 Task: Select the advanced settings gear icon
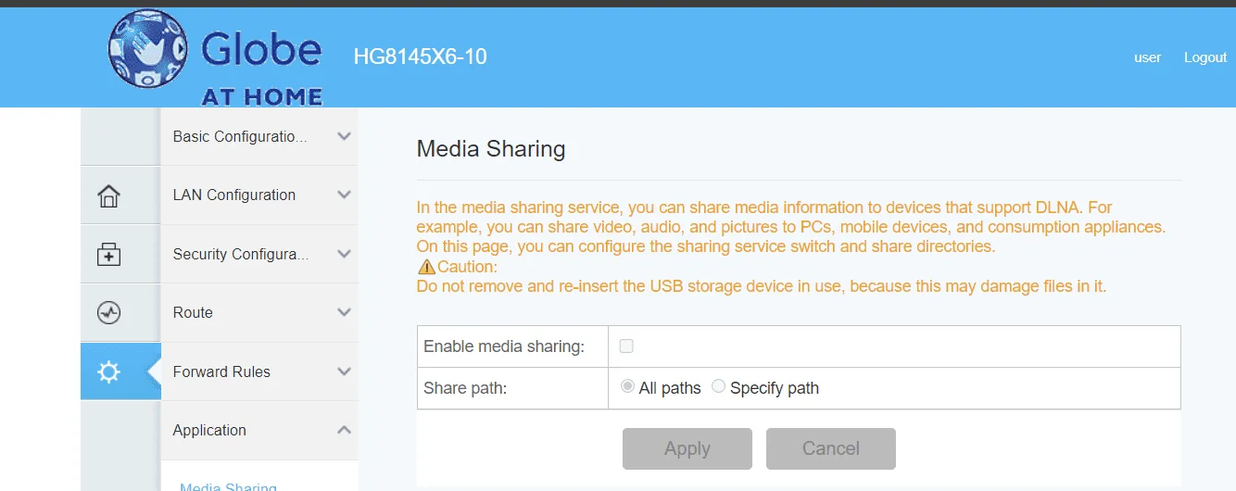pos(109,371)
